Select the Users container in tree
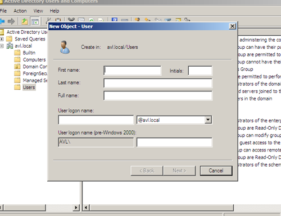Viewport: 281px width, 216px height. pos(29,88)
